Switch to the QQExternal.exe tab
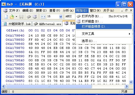135x95 pixels. 47,24
